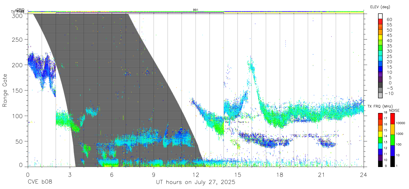The height and width of the screenshot is (189, 409).
Task: Click the 'ELEV (deg)' colorbar title
Action: pos(380,7)
